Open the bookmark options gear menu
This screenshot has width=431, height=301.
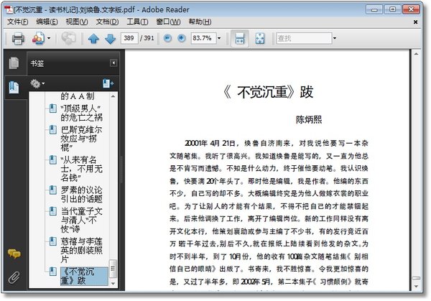(x=37, y=83)
